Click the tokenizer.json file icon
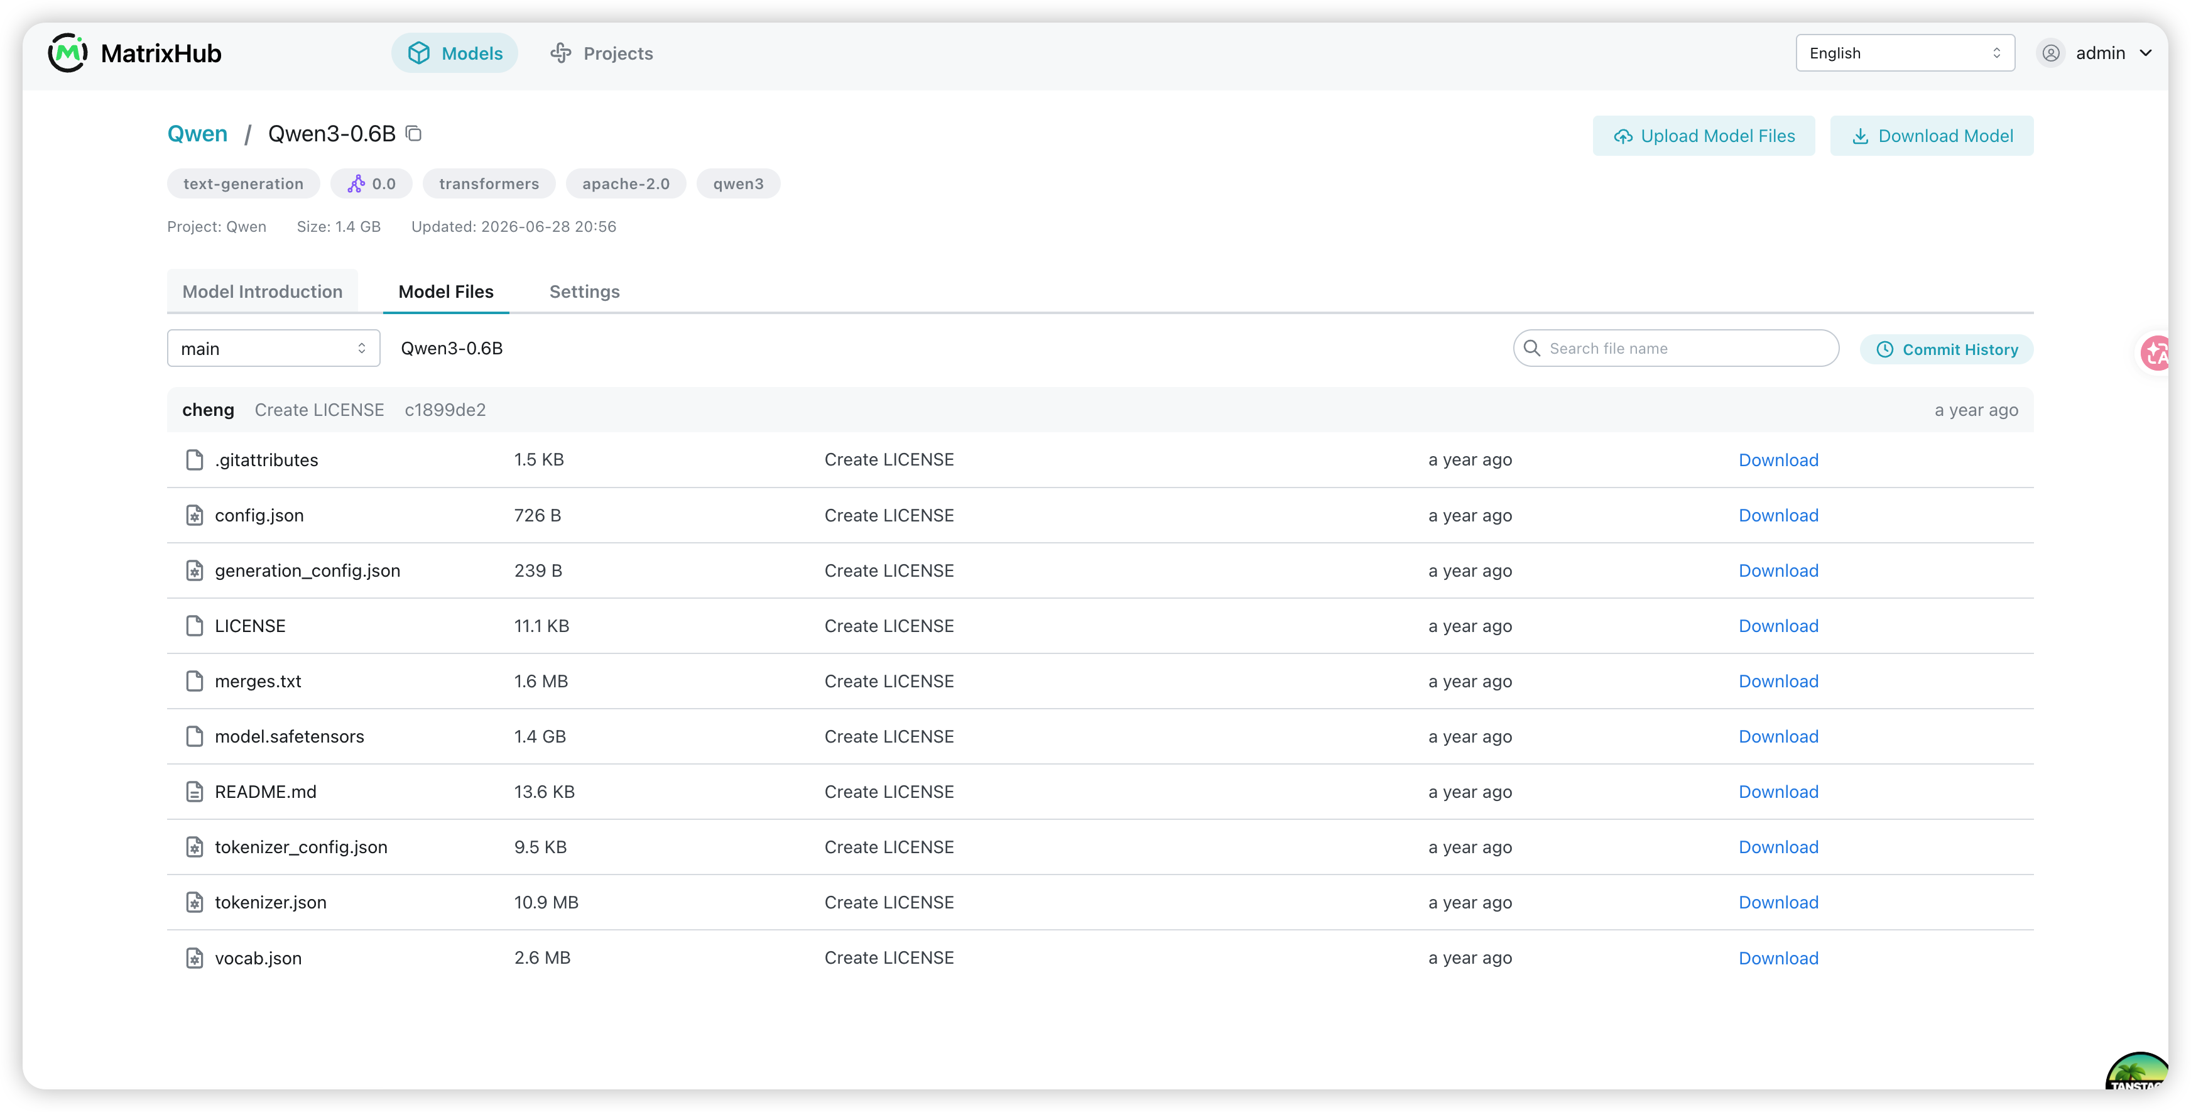 (x=195, y=902)
